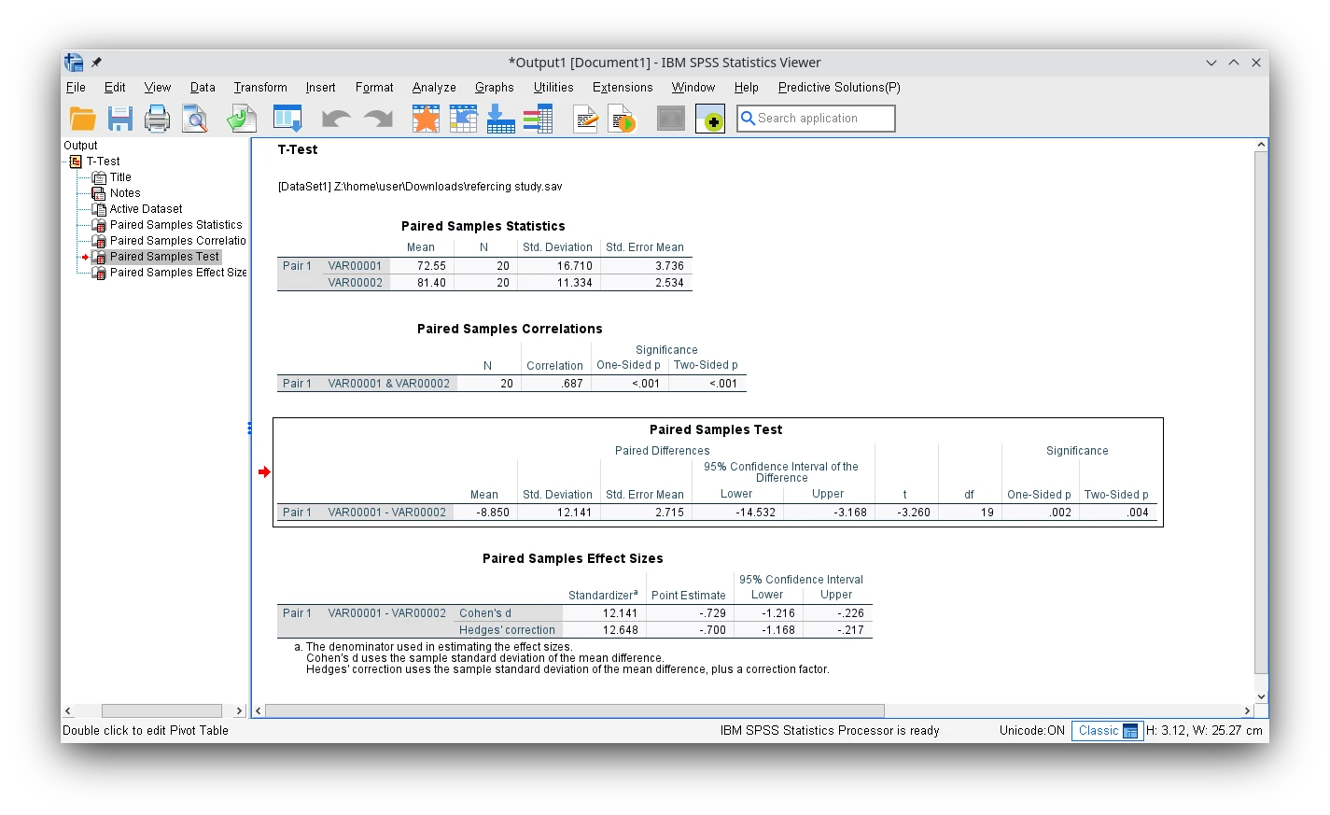This screenshot has height=815, width=1330.
Task: Open the Graphs menu
Action: pyautogui.click(x=494, y=88)
